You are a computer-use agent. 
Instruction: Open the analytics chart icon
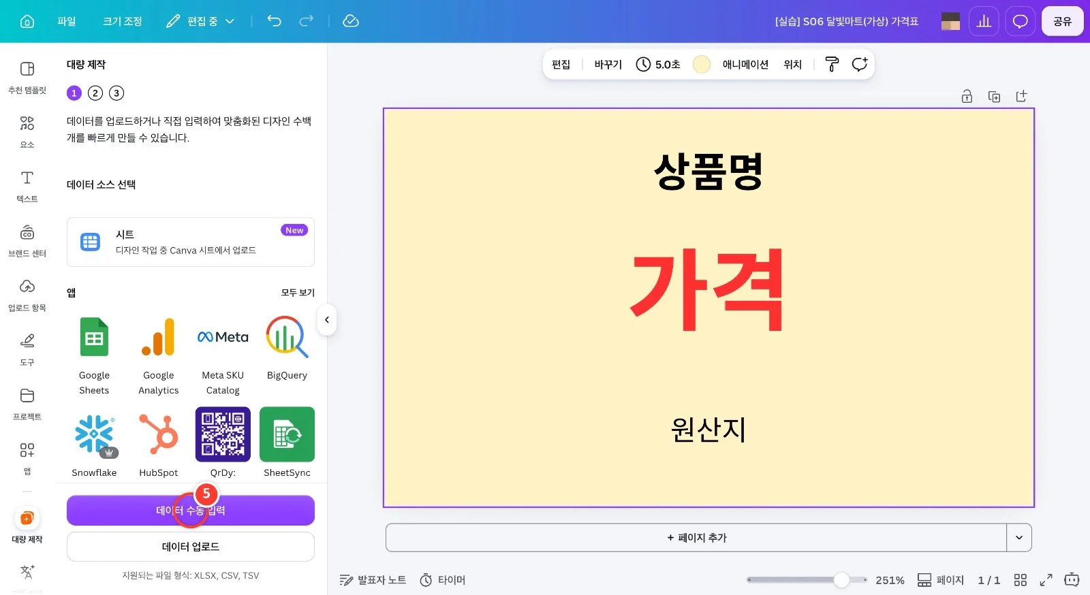pos(984,21)
